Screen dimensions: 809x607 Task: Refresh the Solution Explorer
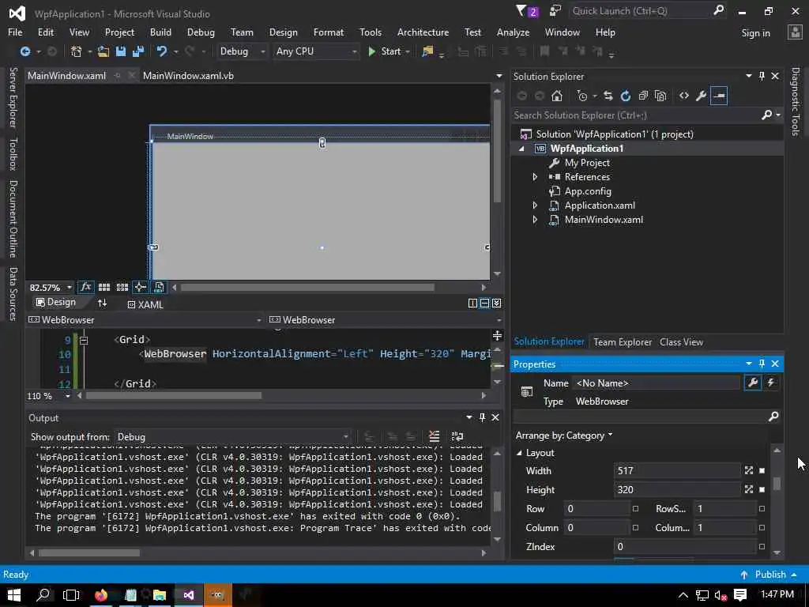point(626,96)
